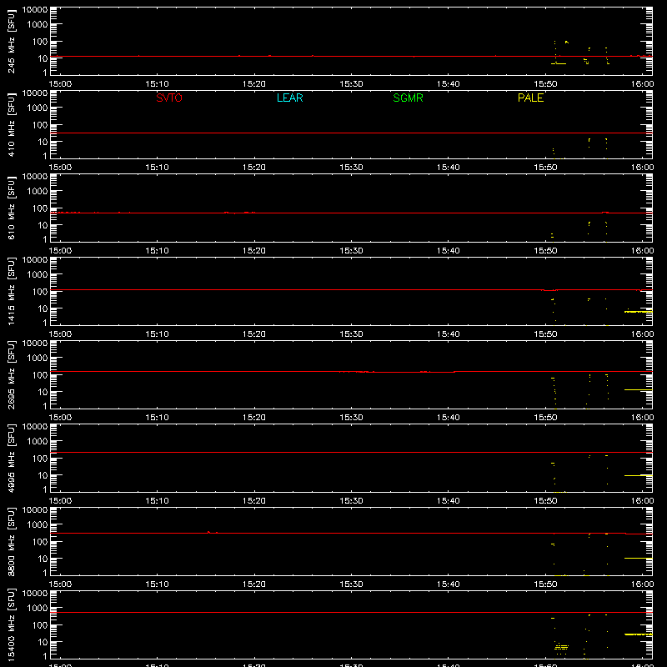
Task: Click the yellow PALE station label
Action: point(530,98)
